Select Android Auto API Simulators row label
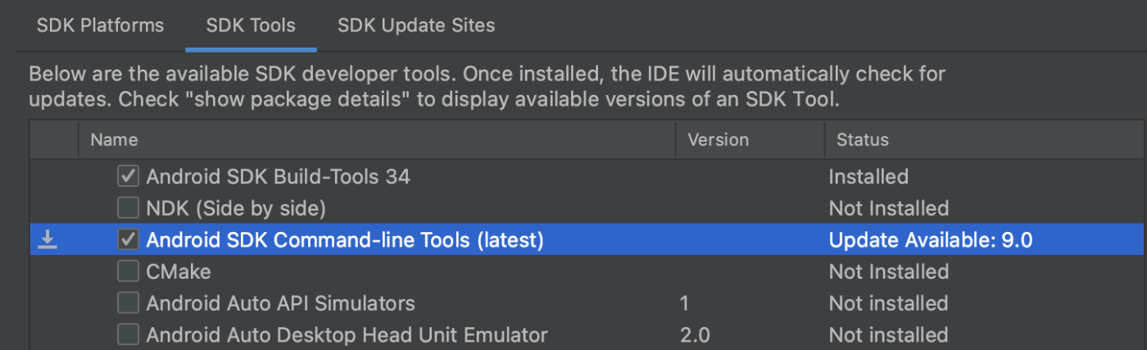1147x350 pixels. [x=280, y=303]
